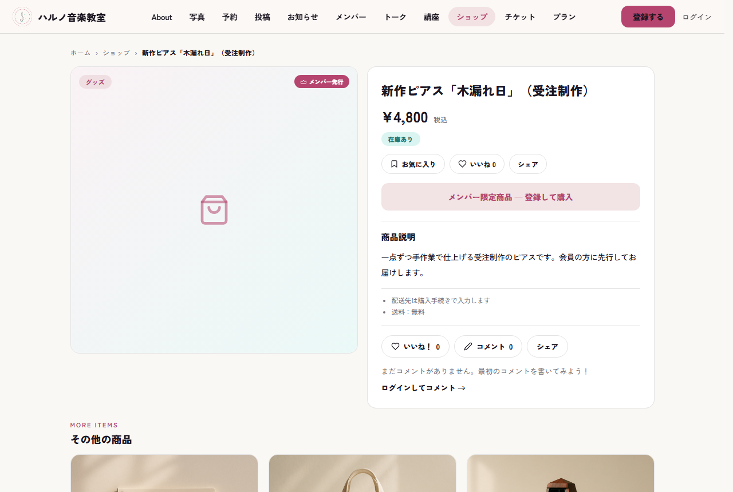The image size is (733, 492).
Task: Click the 登録する button
Action: 648,17
